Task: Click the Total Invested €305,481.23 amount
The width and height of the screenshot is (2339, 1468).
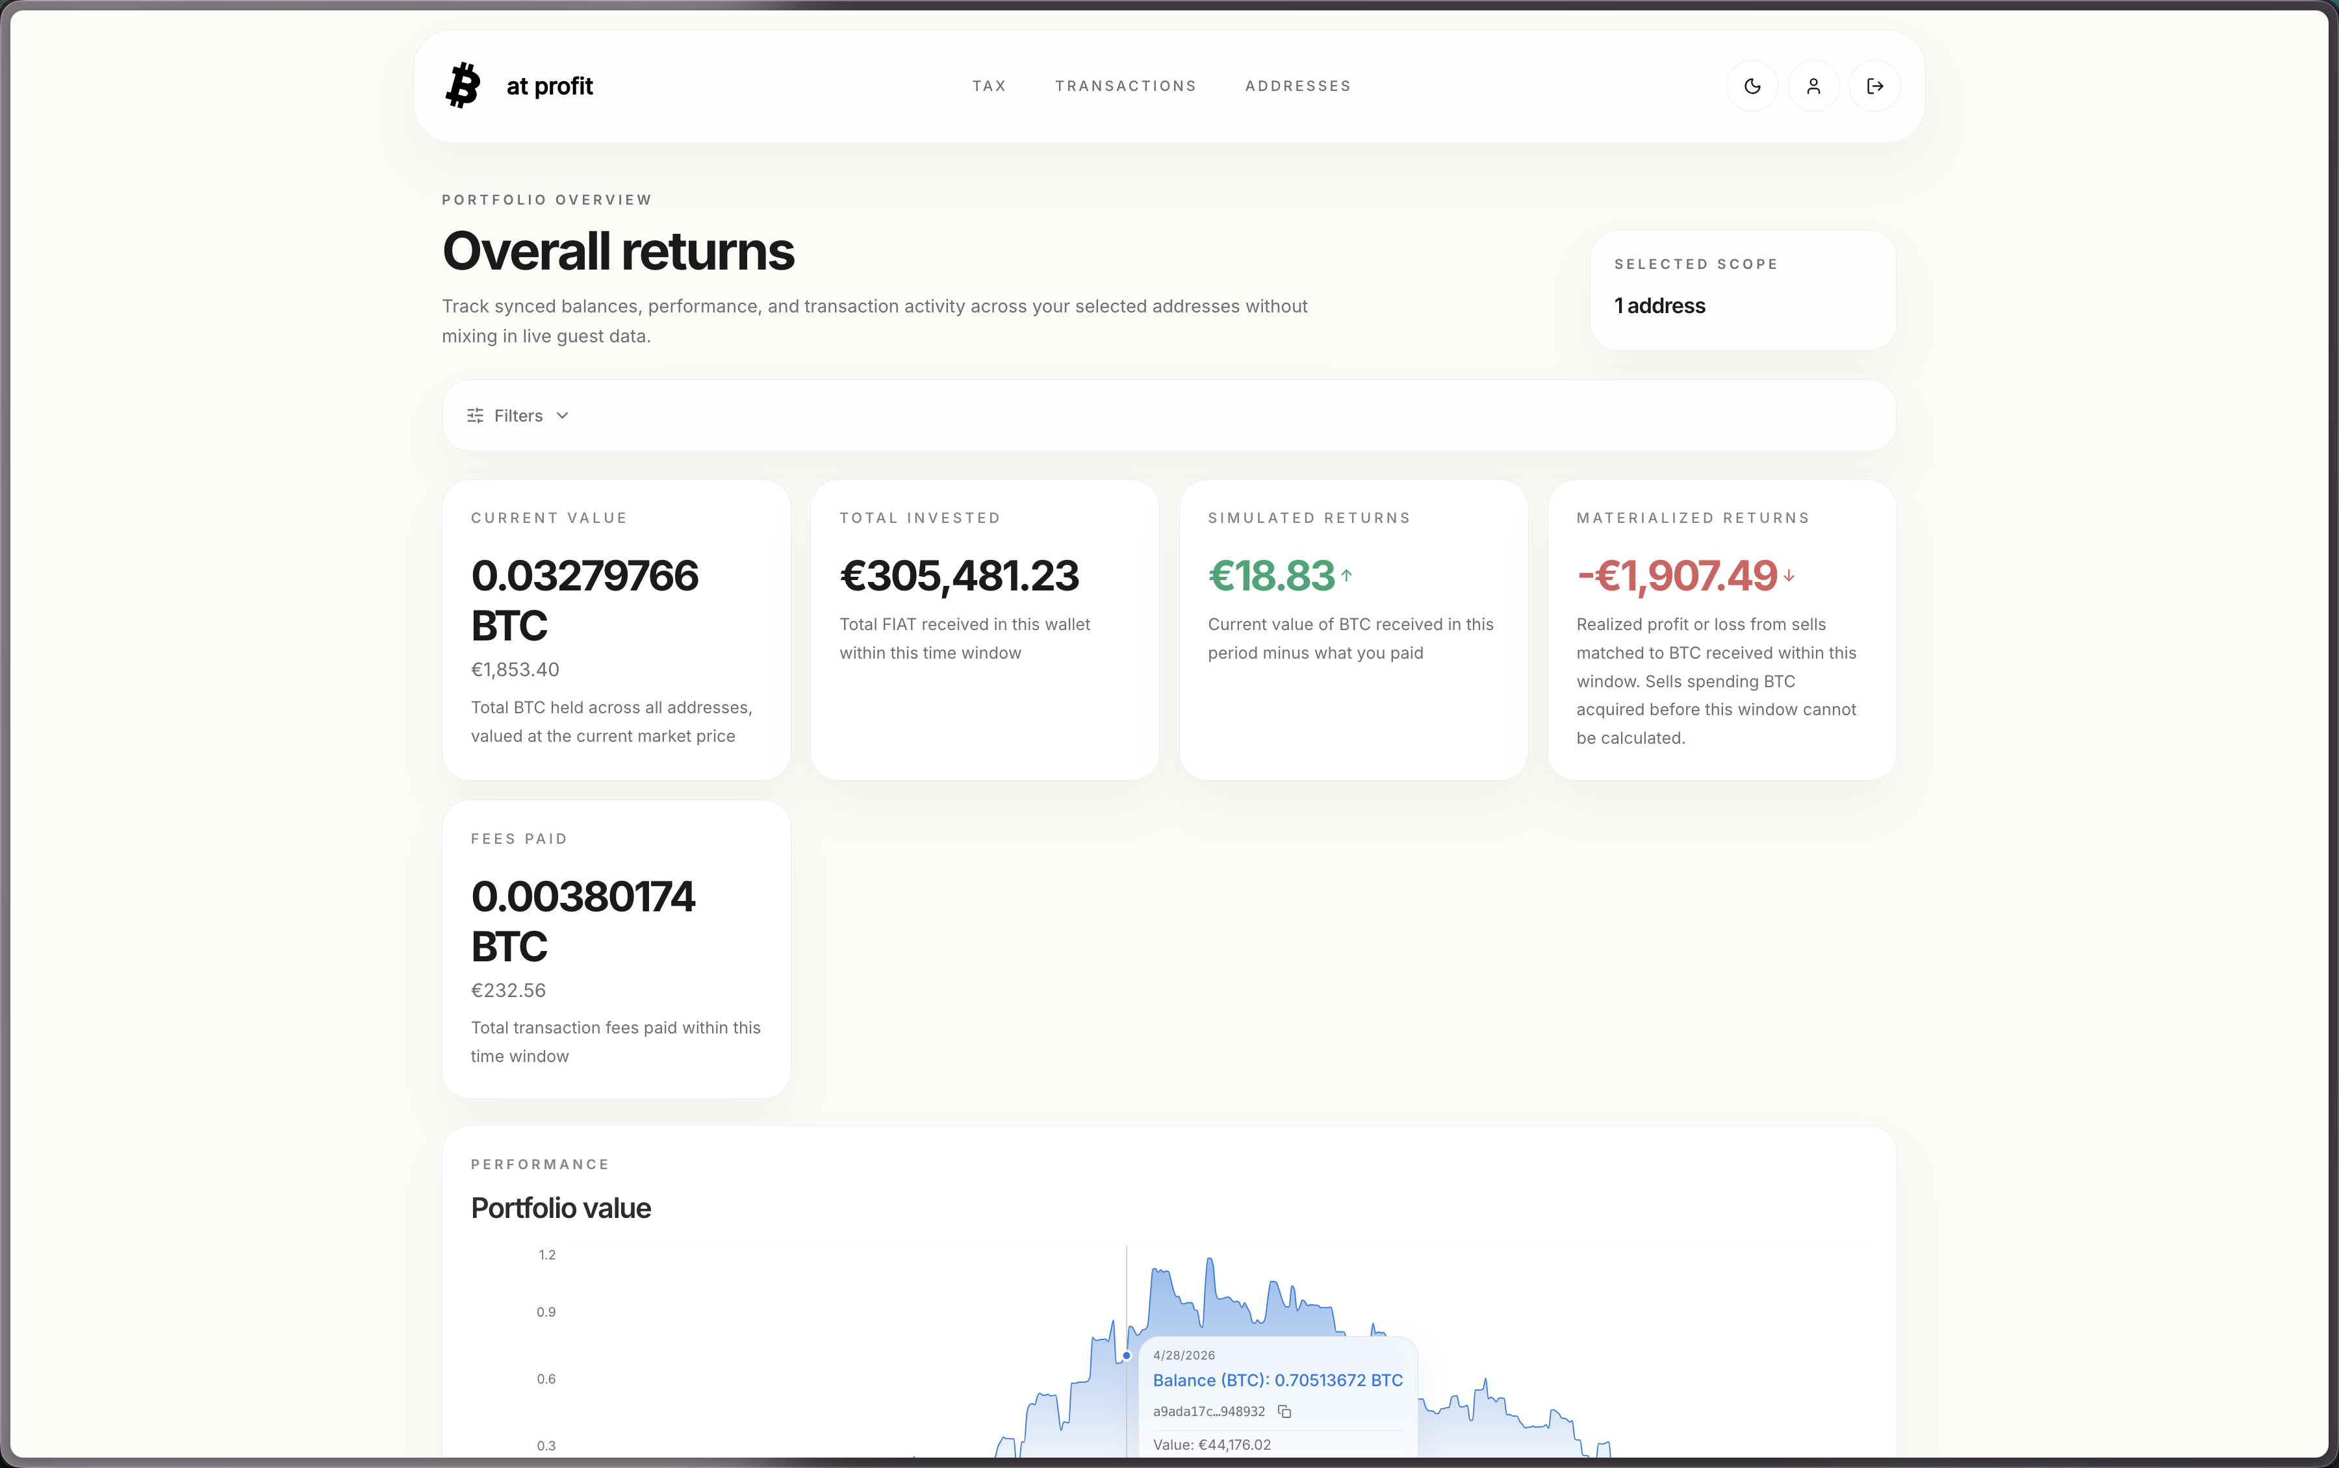Action: tap(958, 576)
